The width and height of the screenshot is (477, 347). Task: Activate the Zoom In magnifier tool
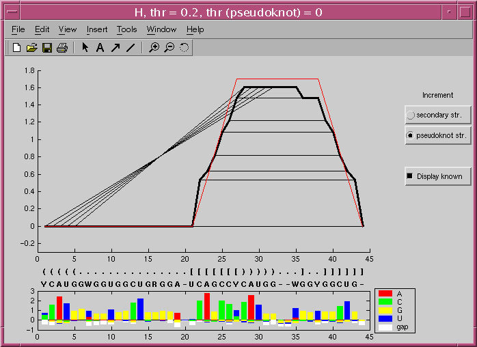tap(154, 48)
